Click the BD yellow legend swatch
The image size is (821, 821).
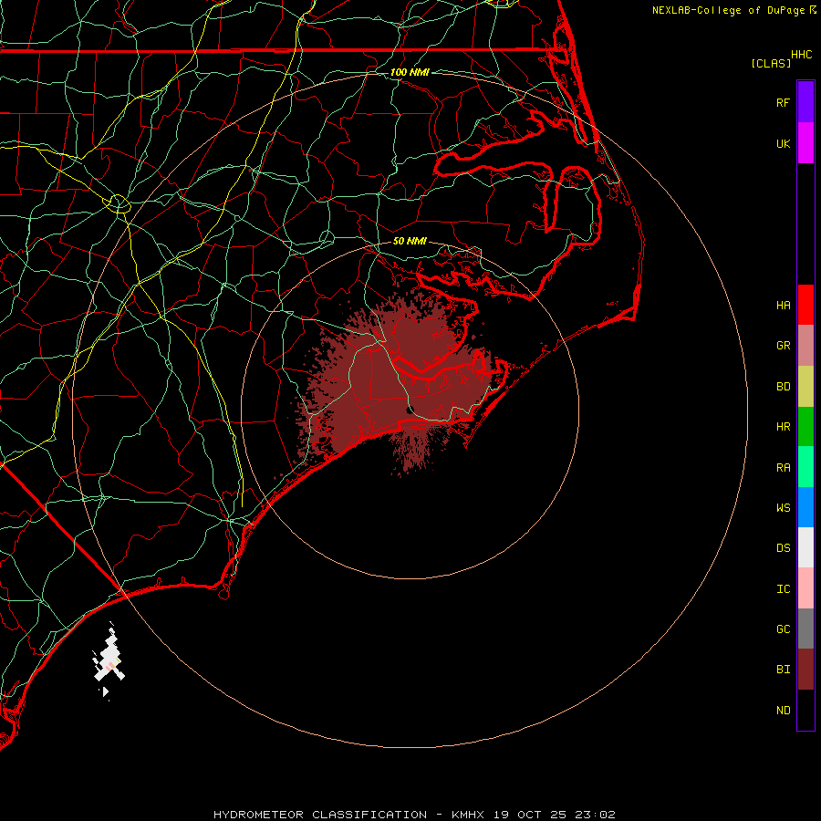(805, 387)
